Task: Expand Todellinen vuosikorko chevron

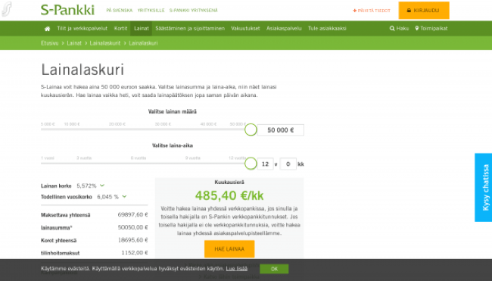Action: [124, 196]
